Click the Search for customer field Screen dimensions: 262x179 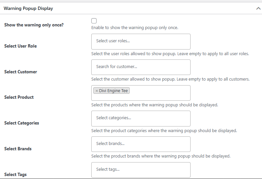coord(141,67)
